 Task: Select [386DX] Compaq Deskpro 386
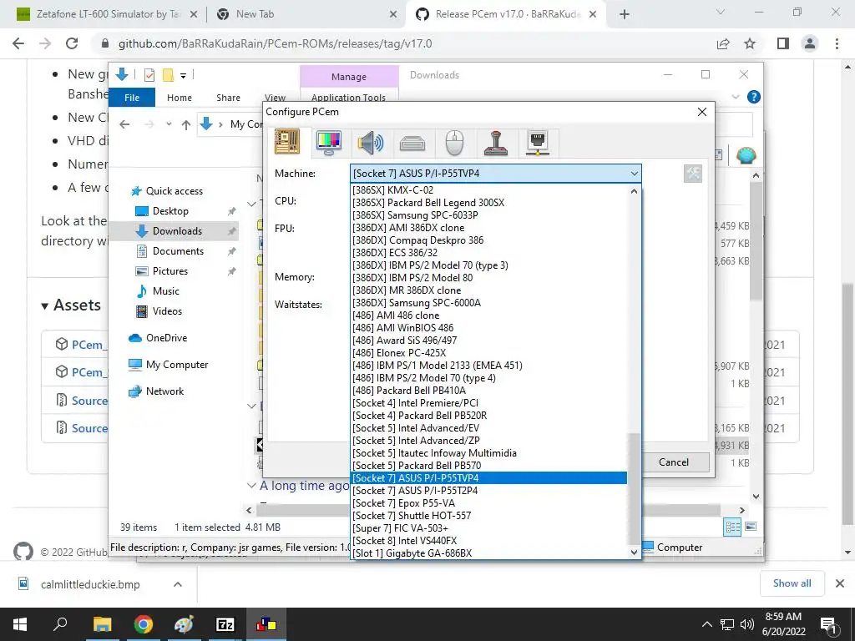click(488, 240)
